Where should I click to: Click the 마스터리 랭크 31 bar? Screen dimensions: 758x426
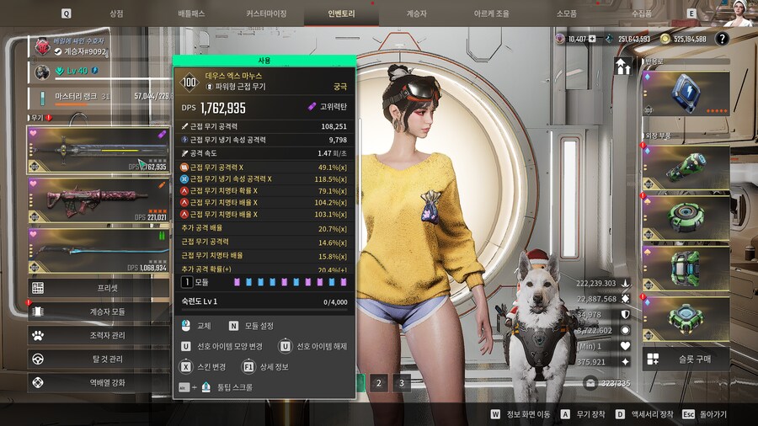point(99,97)
